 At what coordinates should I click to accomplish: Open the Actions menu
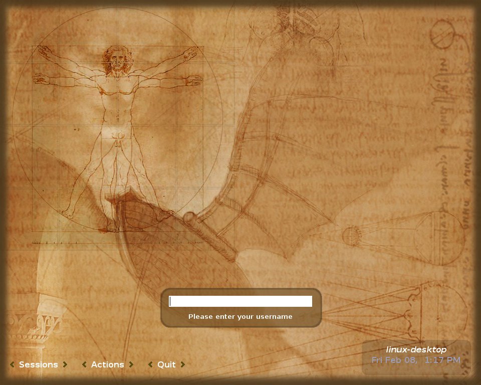tap(107, 364)
